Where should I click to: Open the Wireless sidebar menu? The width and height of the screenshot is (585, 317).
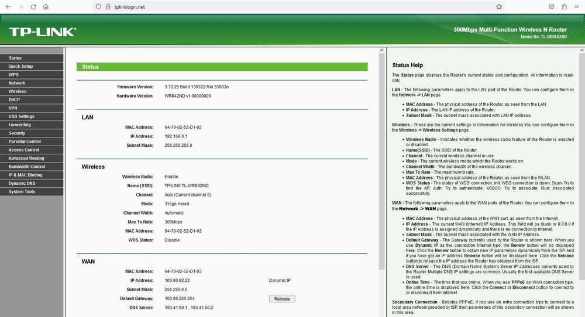pos(32,91)
